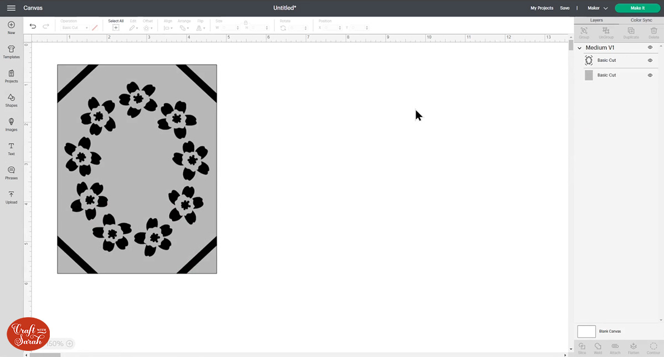Add Text to the canvas
This screenshot has height=357, width=664.
click(x=11, y=149)
